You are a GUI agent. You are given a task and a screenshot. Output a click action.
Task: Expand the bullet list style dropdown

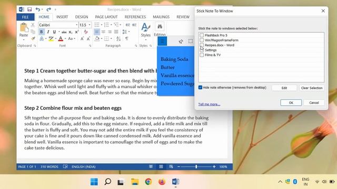102,25
